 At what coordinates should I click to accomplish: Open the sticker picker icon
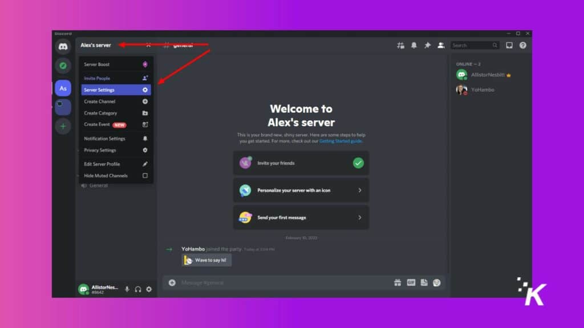coord(424,282)
